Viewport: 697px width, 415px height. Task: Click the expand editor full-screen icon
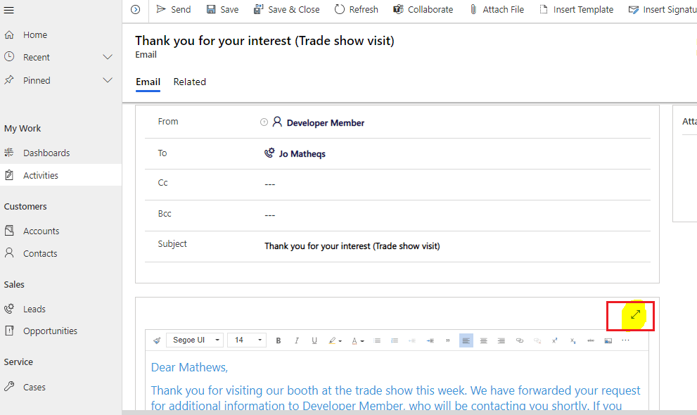coord(635,315)
